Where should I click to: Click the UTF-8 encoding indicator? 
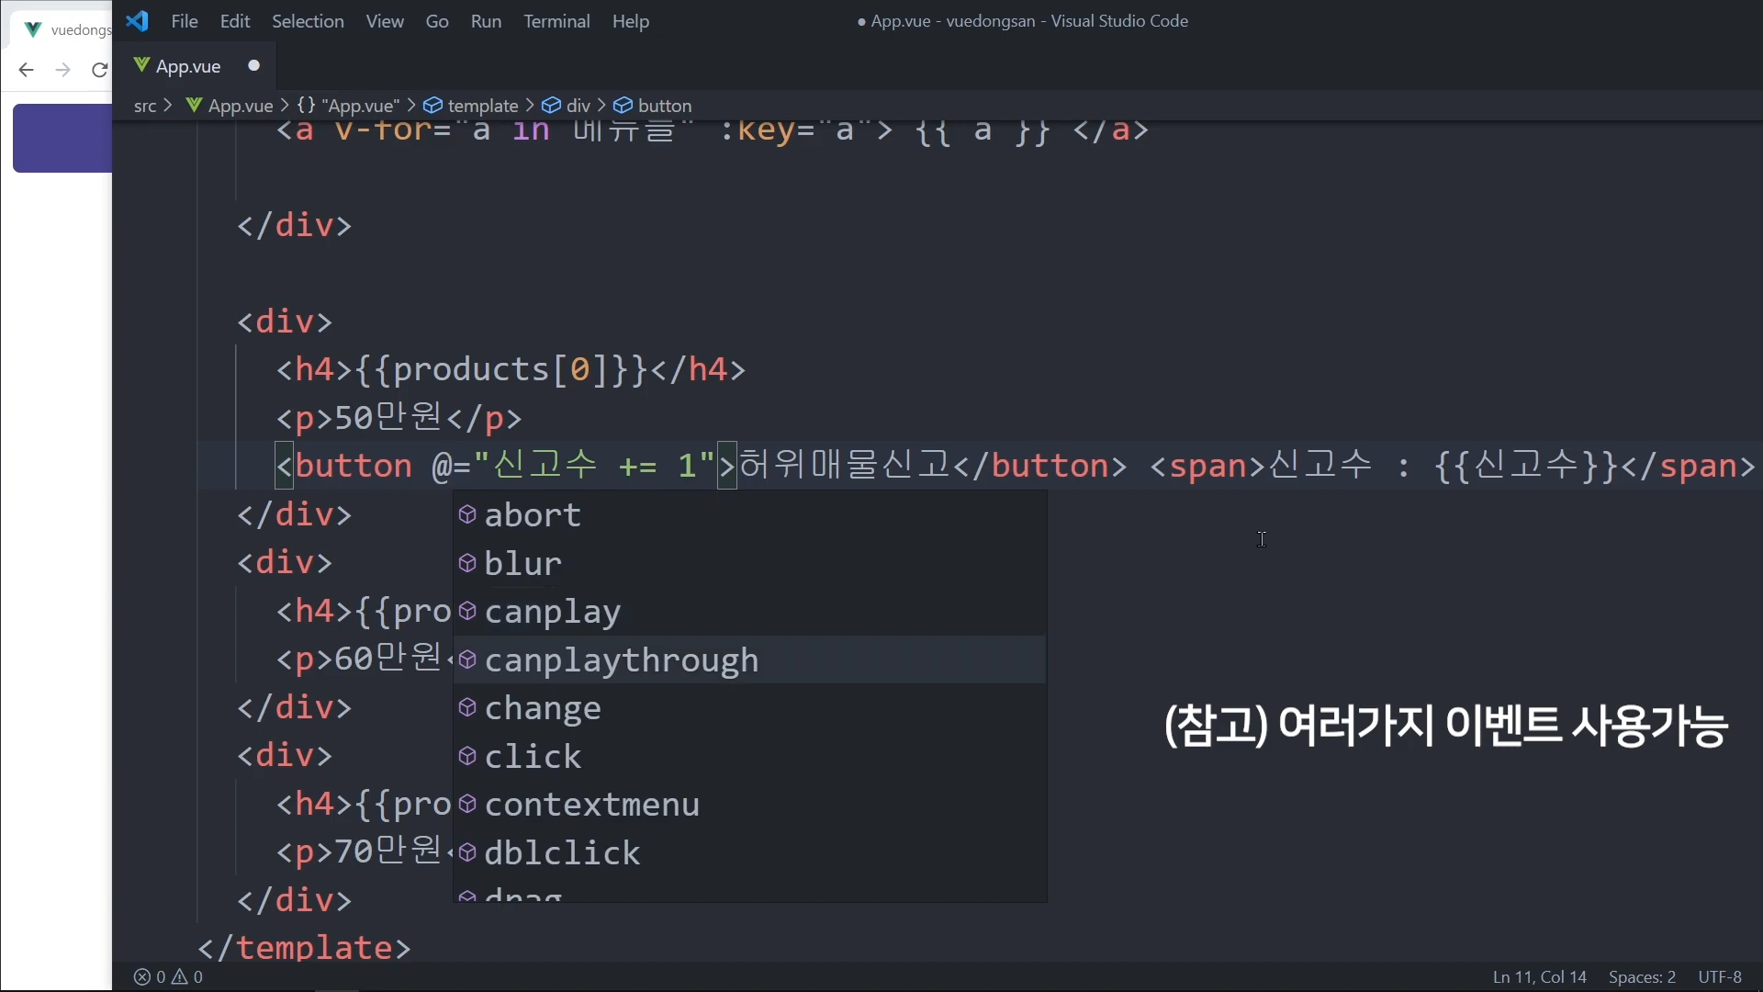(x=1719, y=977)
